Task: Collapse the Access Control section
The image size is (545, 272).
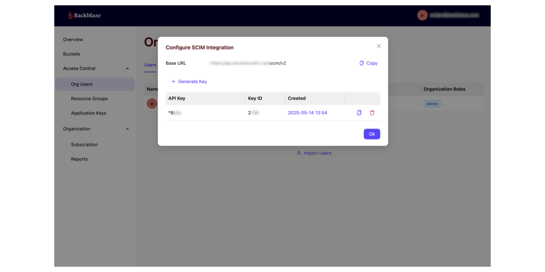Action: (127, 69)
